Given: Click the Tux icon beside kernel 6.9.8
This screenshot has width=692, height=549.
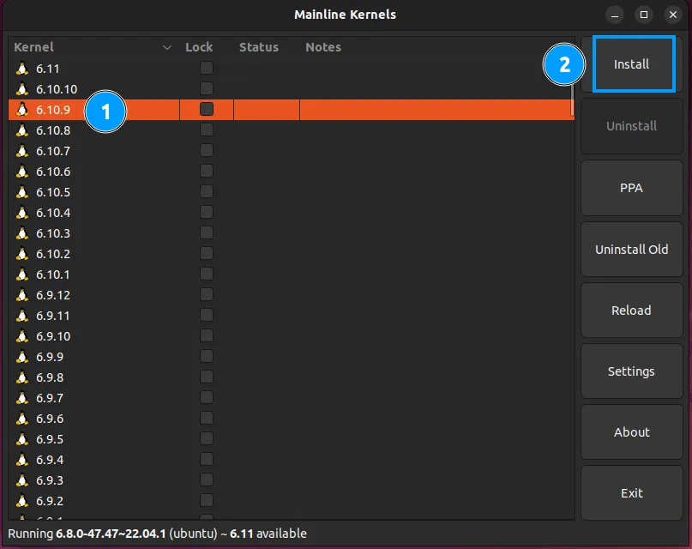Looking at the screenshot, I should (22, 377).
